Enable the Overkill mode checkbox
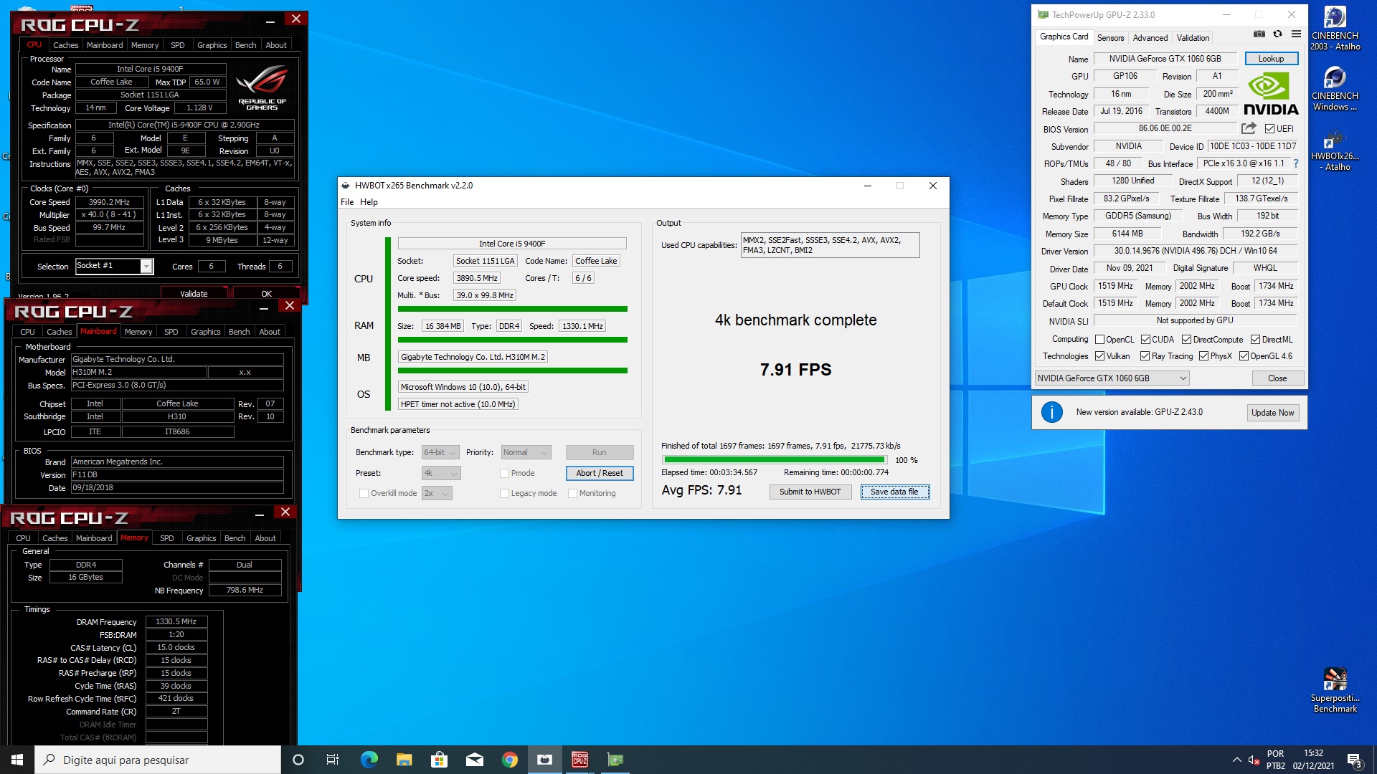The width and height of the screenshot is (1377, 774). pos(364,493)
